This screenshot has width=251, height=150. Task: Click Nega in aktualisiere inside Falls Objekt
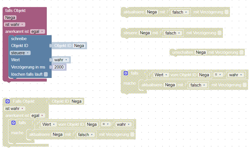click(x=58, y=134)
